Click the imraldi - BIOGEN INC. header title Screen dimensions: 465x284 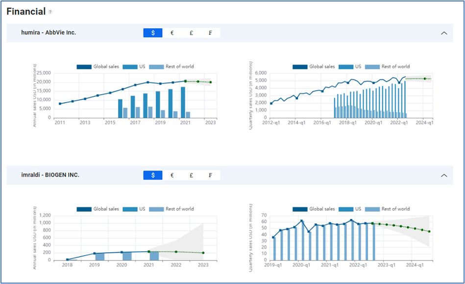coord(50,175)
